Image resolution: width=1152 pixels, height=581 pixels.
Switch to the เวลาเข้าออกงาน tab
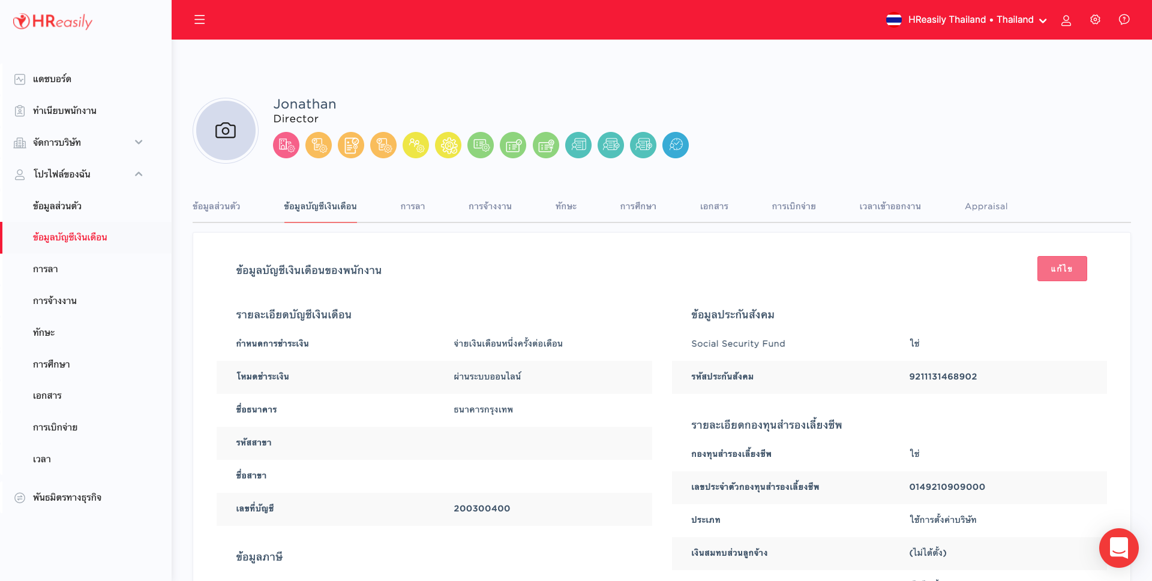(x=890, y=206)
